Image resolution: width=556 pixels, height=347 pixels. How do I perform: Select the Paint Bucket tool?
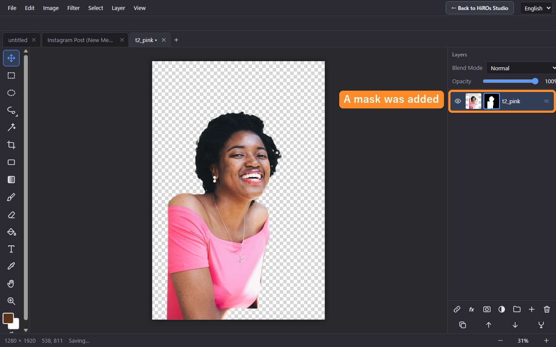coord(11,232)
